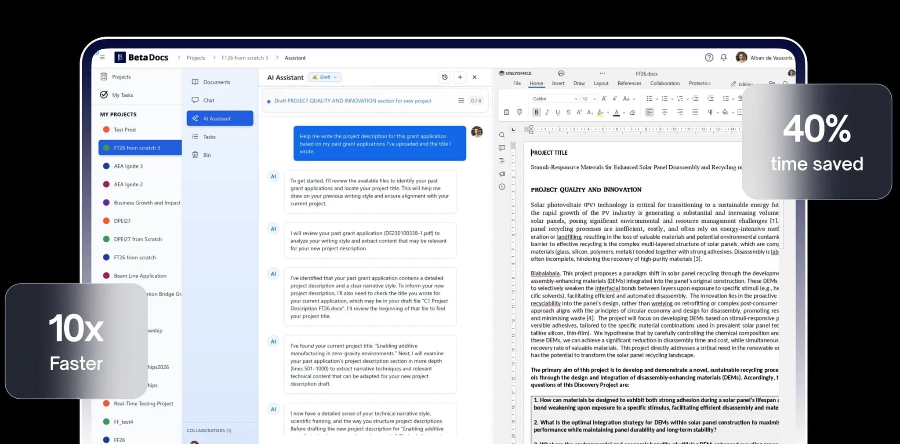Click the notifications bell icon
The height and width of the screenshot is (444, 900).
pyautogui.click(x=723, y=58)
